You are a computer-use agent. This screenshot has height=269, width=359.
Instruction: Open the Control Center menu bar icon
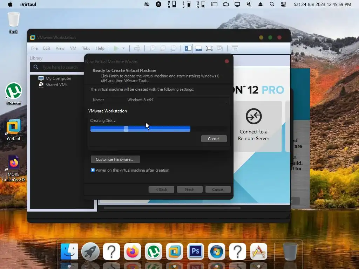pyautogui.click(x=283, y=4)
